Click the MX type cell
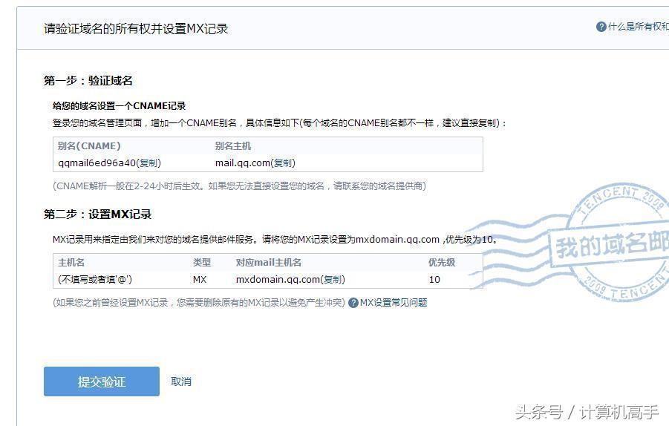 [200, 279]
